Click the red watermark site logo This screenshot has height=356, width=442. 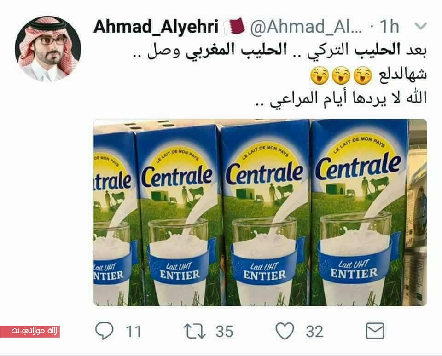point(30,331)
